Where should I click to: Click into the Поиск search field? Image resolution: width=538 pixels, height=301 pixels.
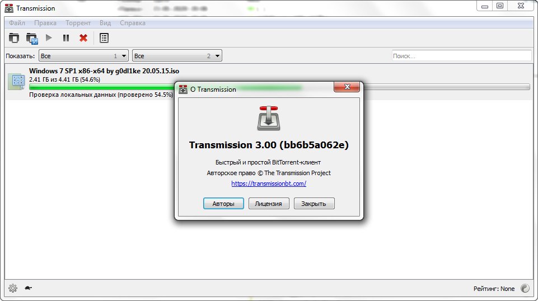461,55
